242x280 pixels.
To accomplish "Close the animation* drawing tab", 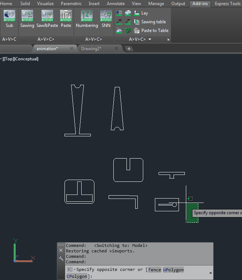I will [71, 49].
